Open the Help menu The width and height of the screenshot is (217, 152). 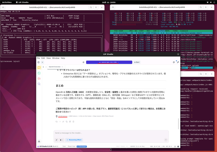(x=63, y=58)
